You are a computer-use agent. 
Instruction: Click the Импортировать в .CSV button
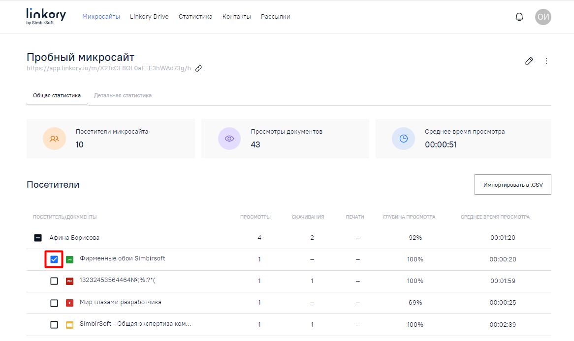(512, 185)
